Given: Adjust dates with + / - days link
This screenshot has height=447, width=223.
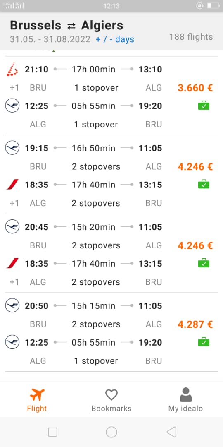Looking at the screenshot, I should click(115, 39).
